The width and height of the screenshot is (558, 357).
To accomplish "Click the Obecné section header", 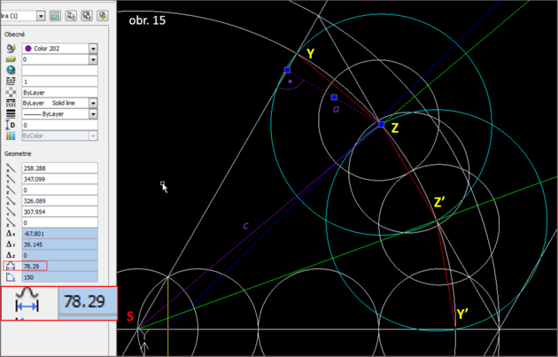I will click(x=14, y=35).
